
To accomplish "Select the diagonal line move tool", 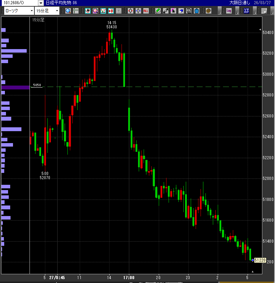I will coord(166,11).
